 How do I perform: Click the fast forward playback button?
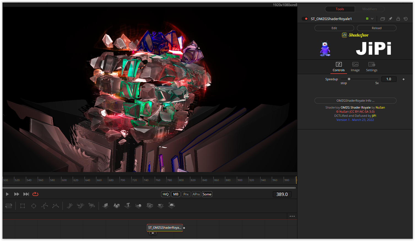pyautogui.click(x=17, y=194)
